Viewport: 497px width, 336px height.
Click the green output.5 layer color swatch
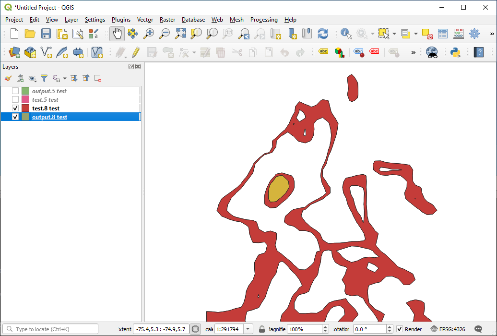point(25,91)
